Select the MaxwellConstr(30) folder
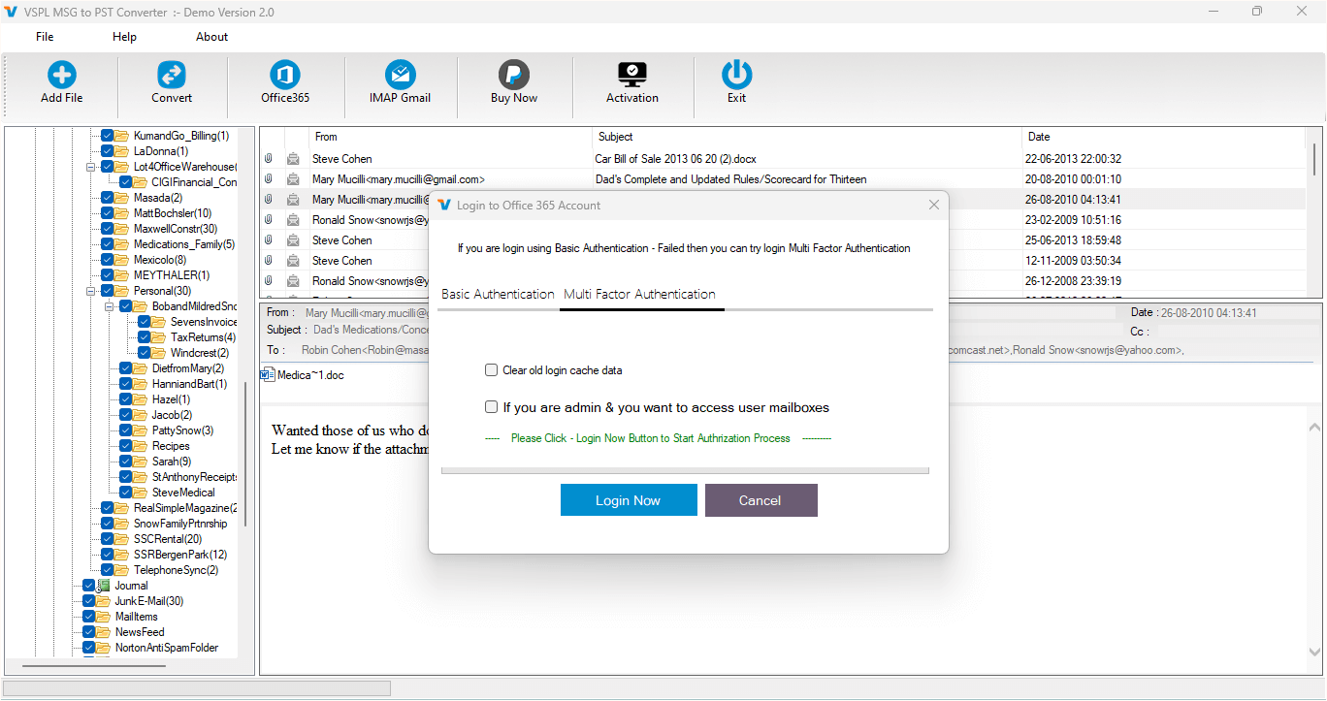1327x701 pixels. [x=176, y=229]
